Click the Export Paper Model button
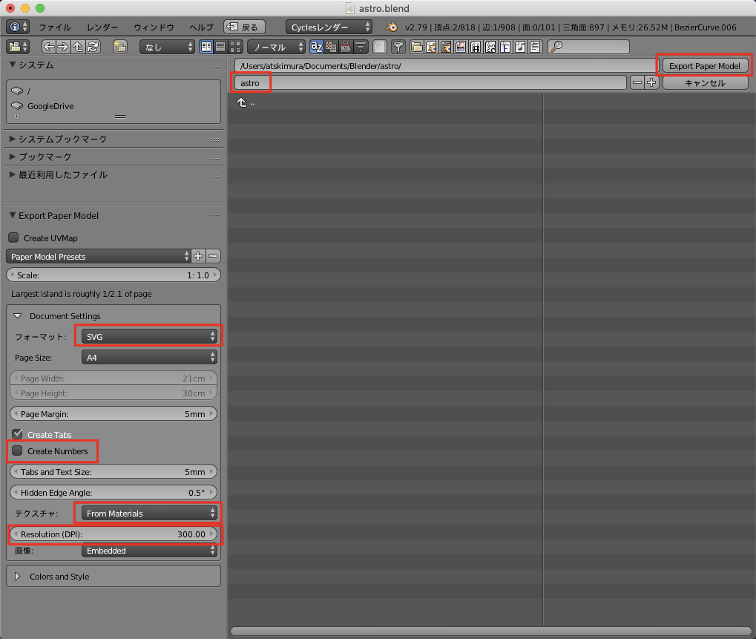The image size is (756, 639). [703, 65]
